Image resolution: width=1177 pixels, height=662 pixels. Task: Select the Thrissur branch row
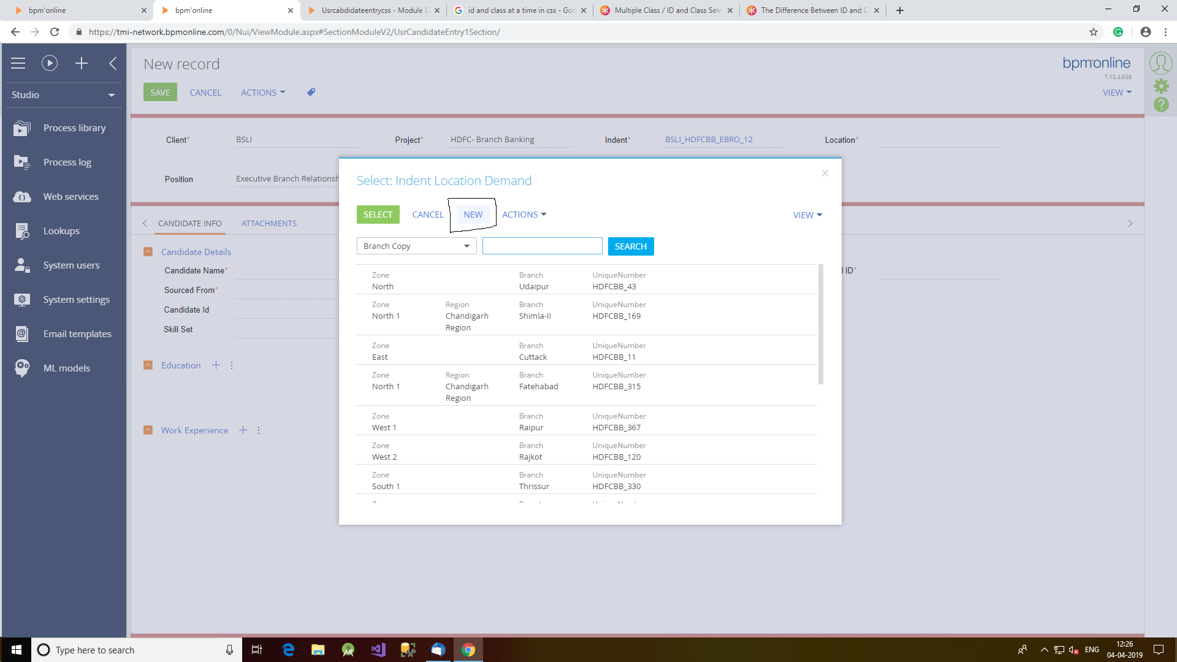coord(586,480)
